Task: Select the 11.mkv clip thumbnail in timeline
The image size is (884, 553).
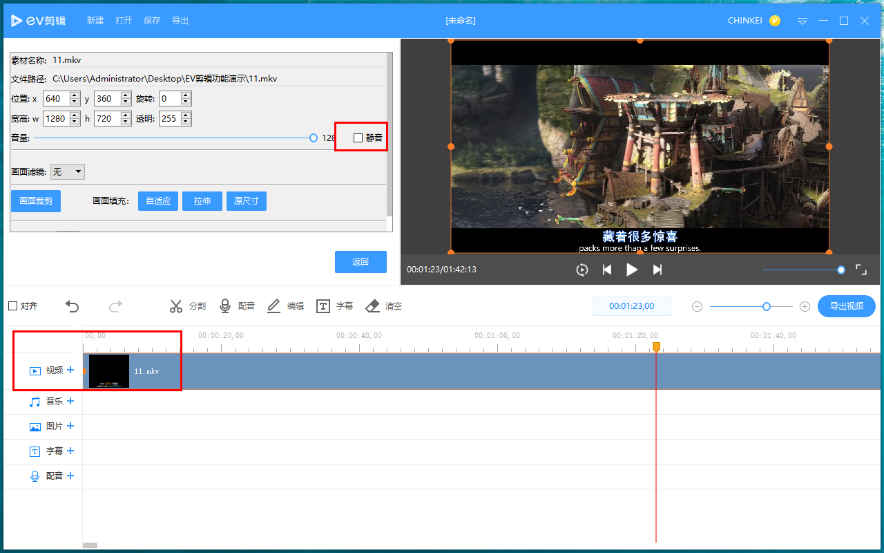Action: (x=109, y=371)
